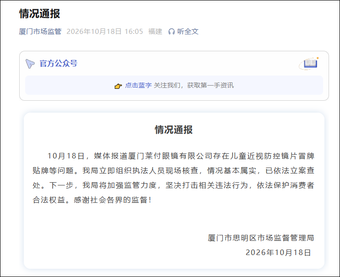This screenshot has width=340, height=277.
Task: Click the line starting 贴牌等问题
Action: point(173,170)
